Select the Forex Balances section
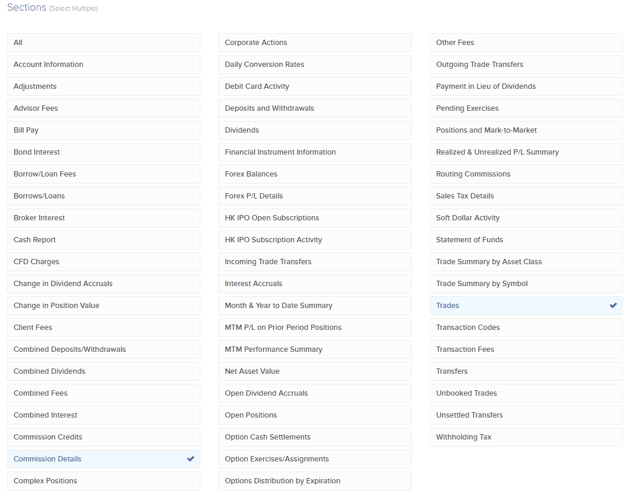This screenshot has height=494, width=633. point(315,174)
